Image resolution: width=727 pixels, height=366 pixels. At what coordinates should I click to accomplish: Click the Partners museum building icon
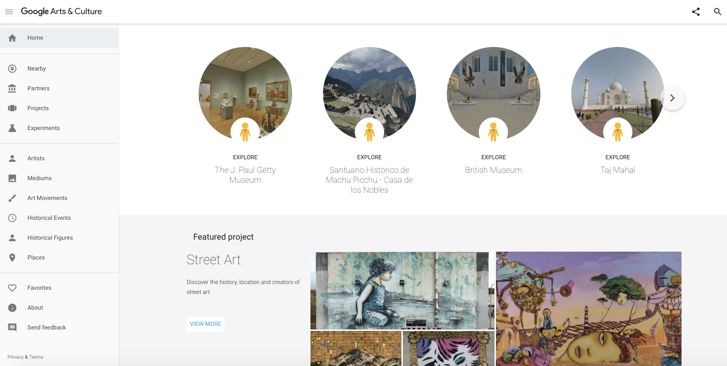(x=13, y=88)
